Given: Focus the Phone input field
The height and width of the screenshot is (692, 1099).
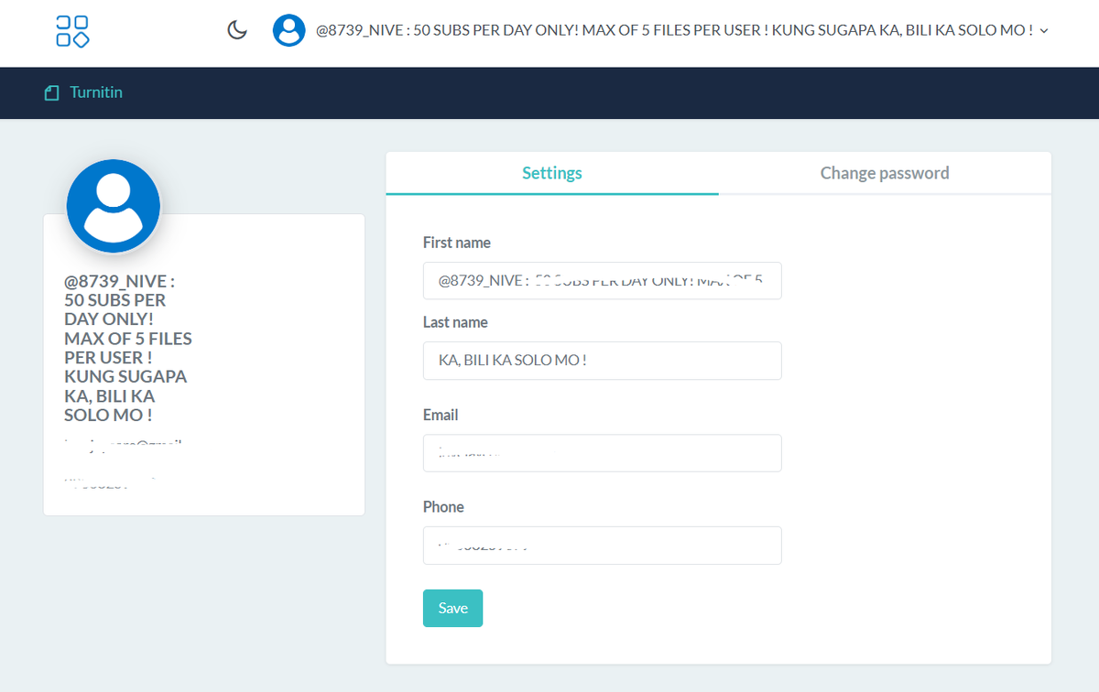Looking at the screenshot, I should [x=602, y=546].
